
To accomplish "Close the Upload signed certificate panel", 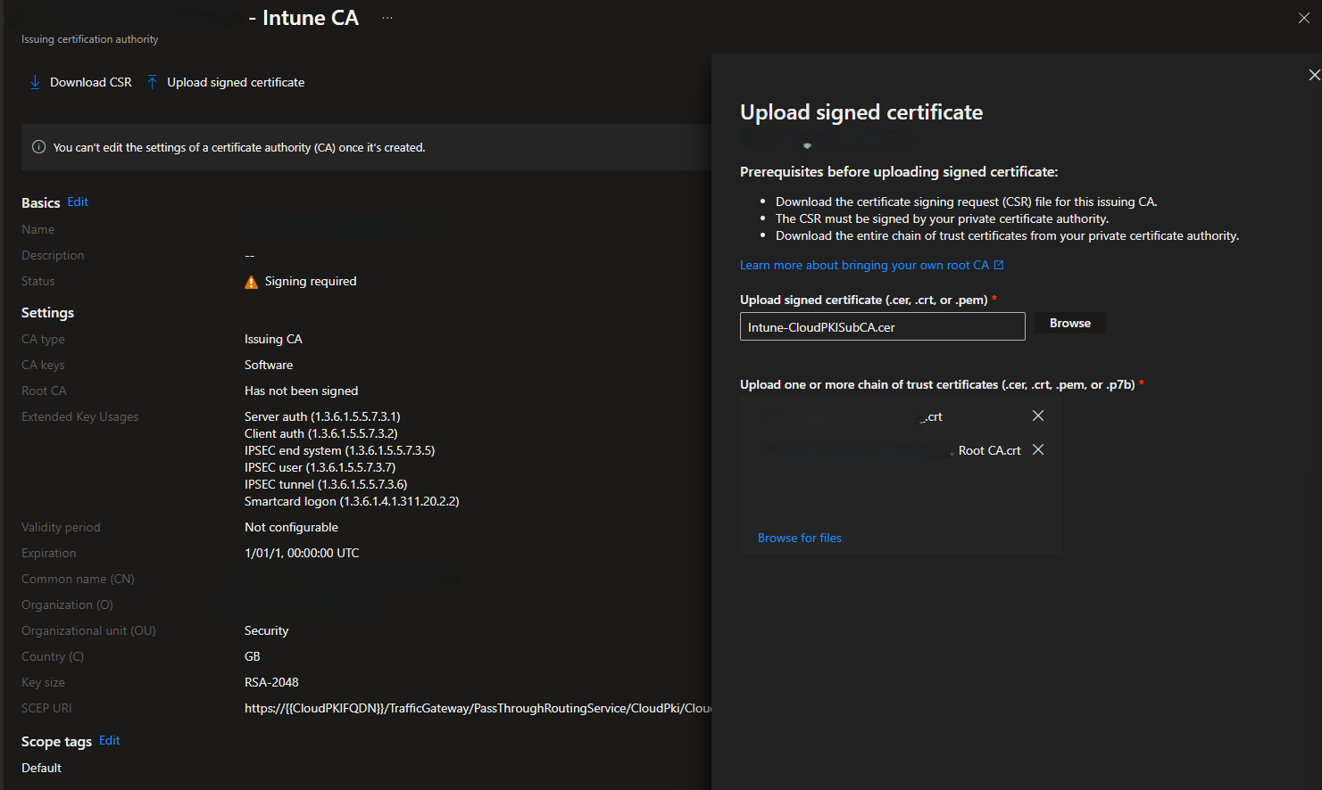I will click(1314, 75).
